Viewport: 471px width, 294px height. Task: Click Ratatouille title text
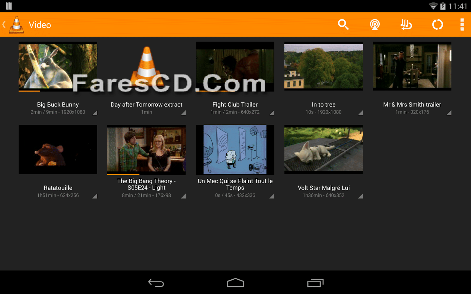[58, 188]
